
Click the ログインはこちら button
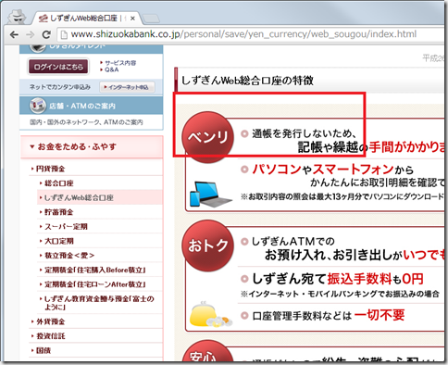click(58, 67)
